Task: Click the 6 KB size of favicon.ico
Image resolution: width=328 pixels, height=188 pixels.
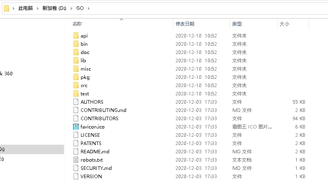Action: [300, 127]
